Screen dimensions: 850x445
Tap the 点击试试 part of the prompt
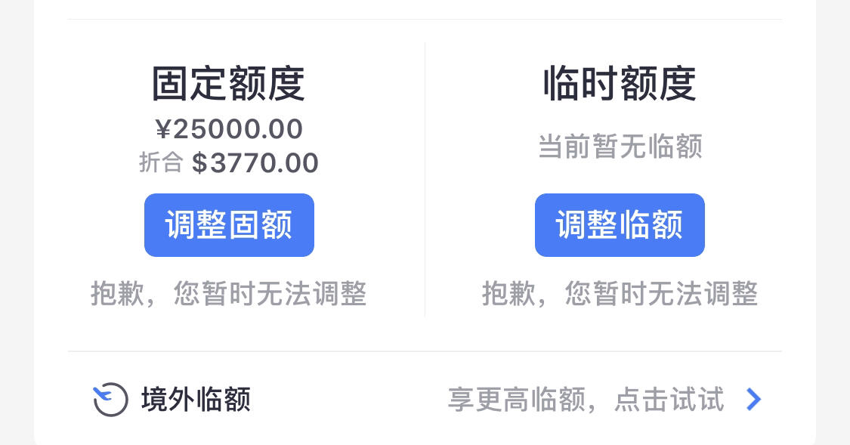click(669, 400)
